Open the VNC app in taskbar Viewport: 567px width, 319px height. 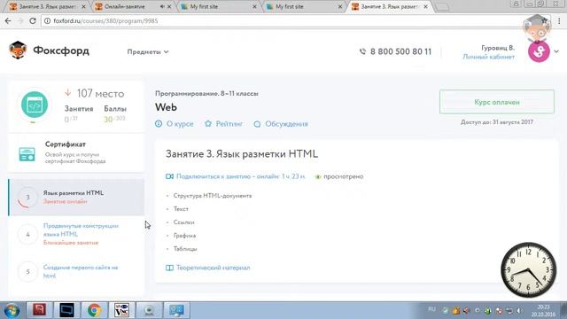pyautogui.click(x=121, y=310)
